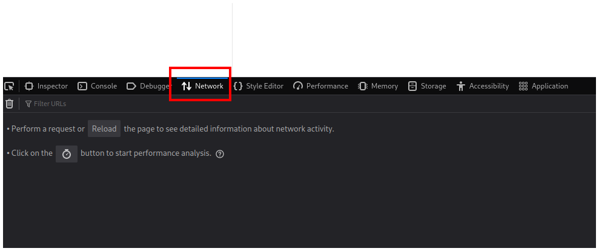This screenshot has height=251, width=599.
Task: Click the top border of the DevTools panel
Action: (394, 77)
